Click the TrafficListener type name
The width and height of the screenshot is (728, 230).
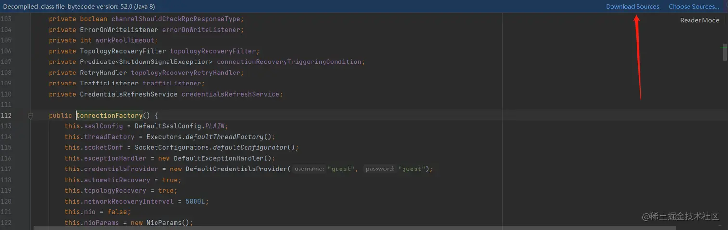point(109,83)
